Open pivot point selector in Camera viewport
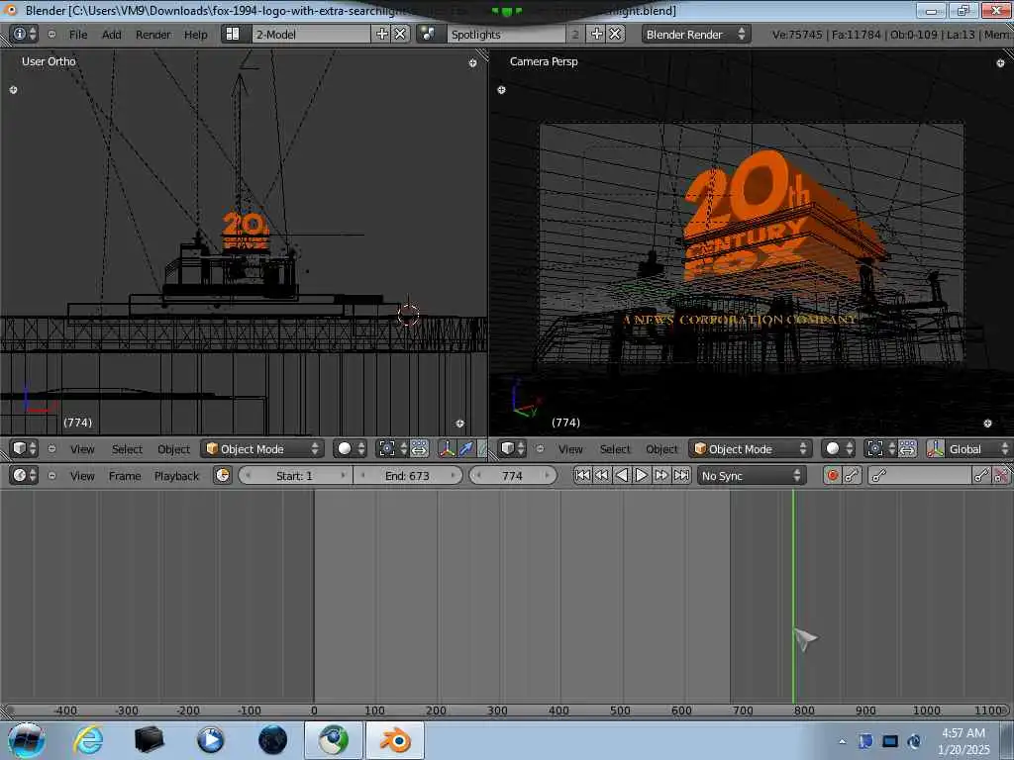 click(x=880, y=448)
